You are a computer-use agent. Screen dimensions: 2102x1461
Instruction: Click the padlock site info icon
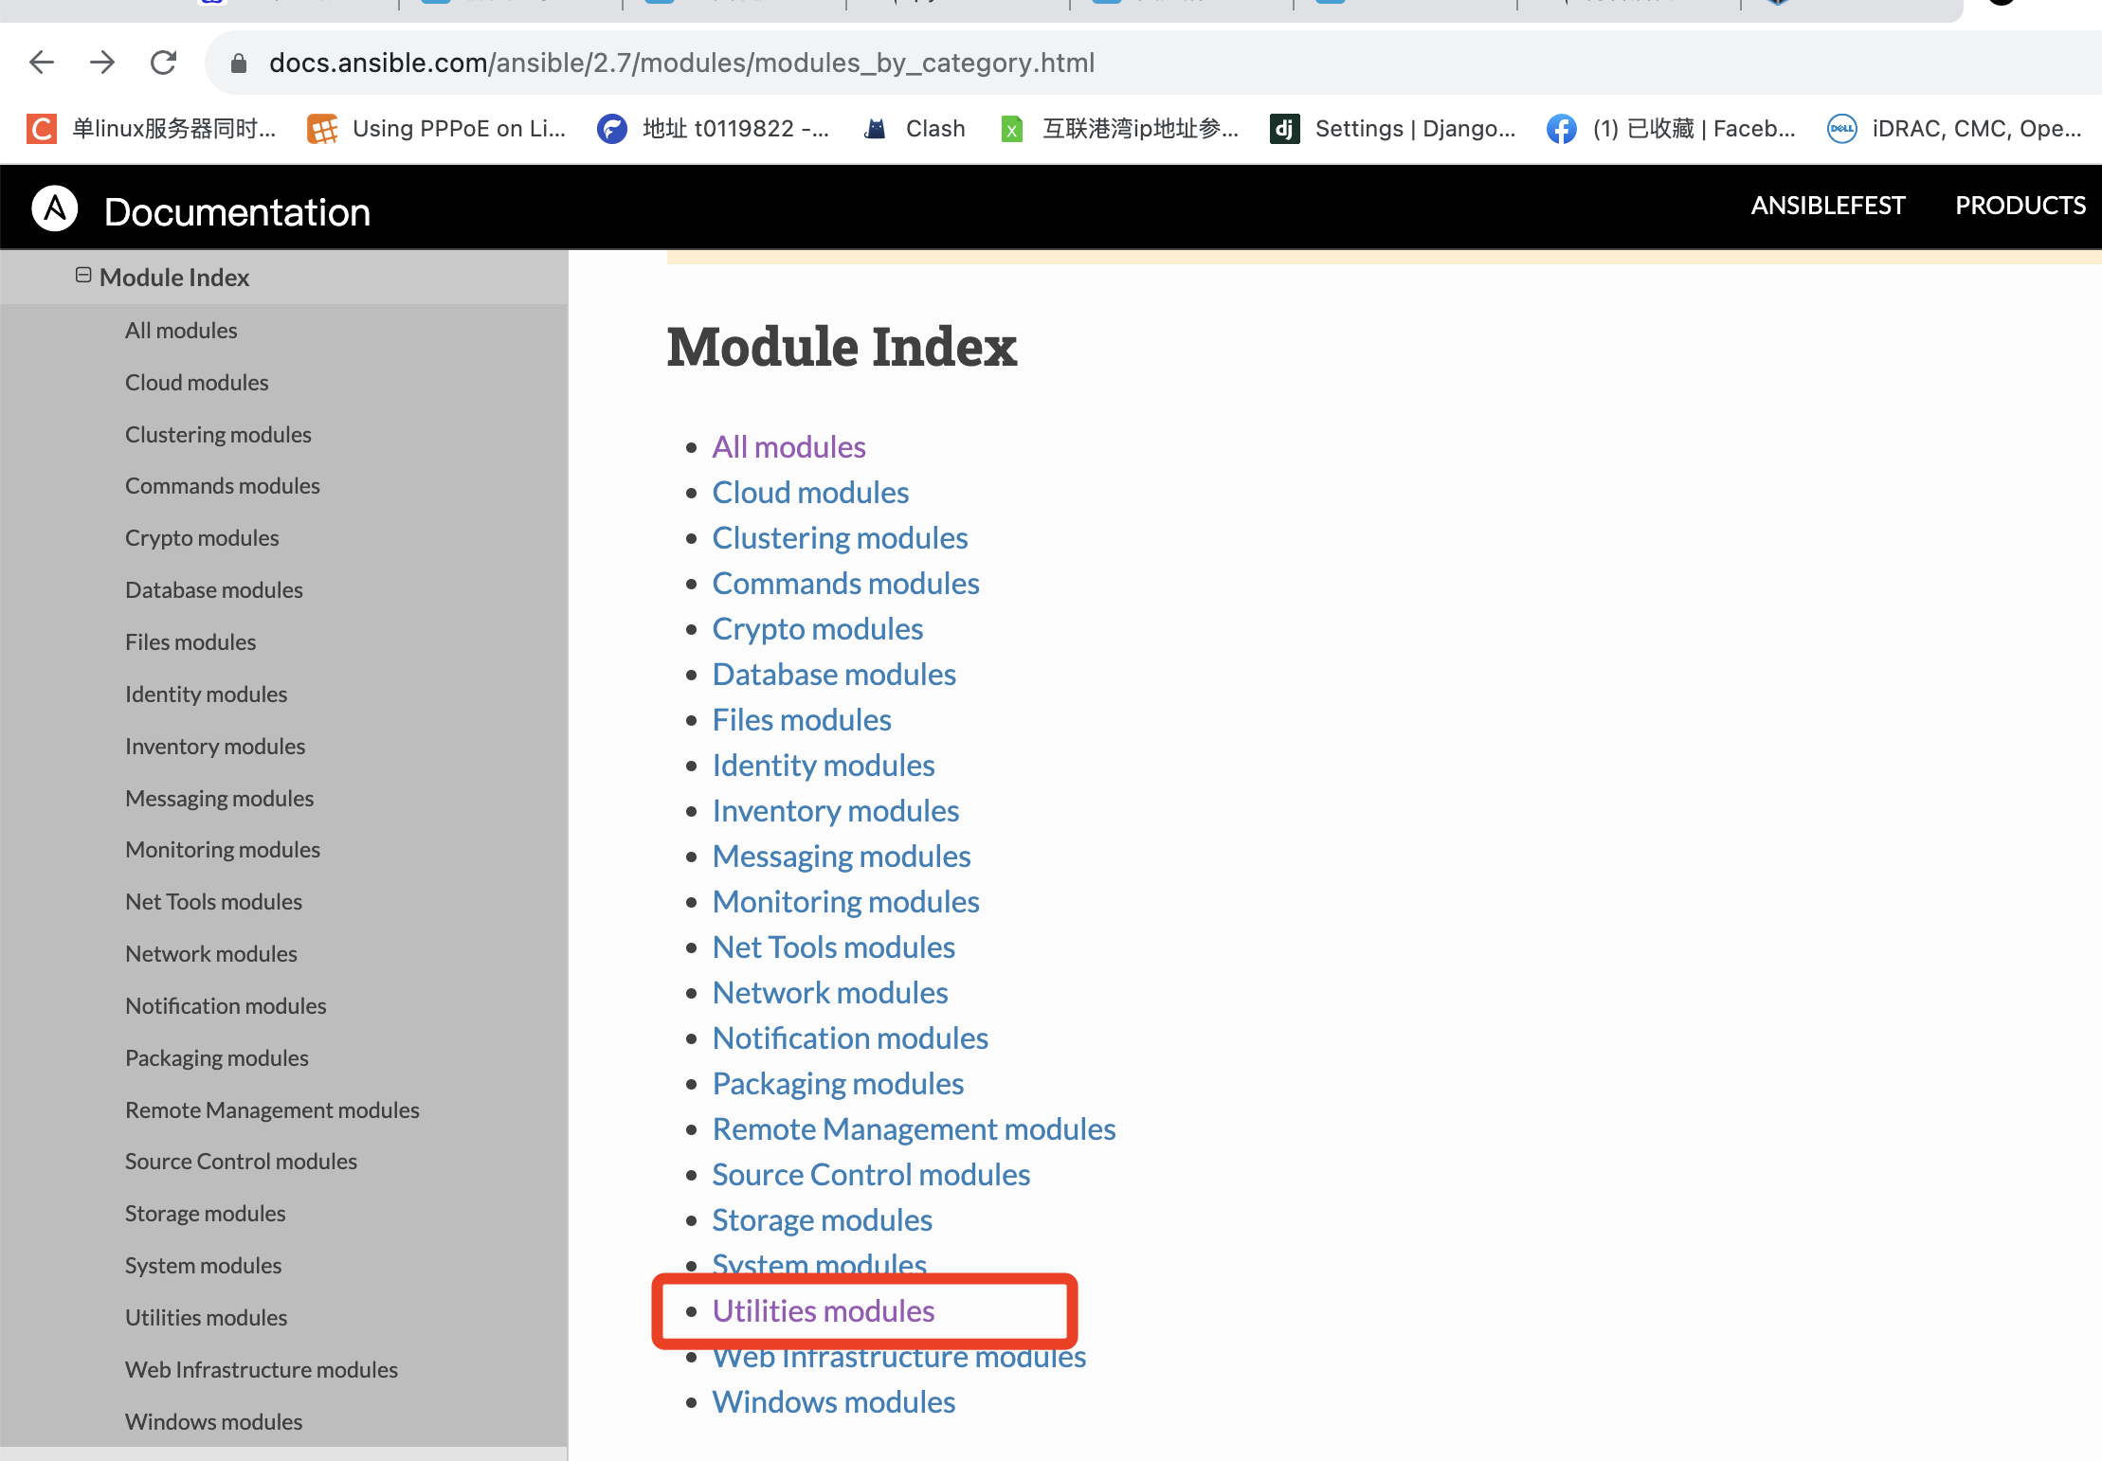point(239,63)
